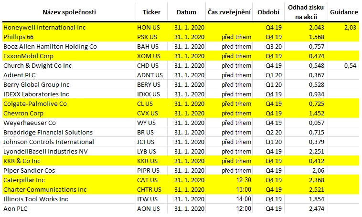This screenshot has width=362, height=217.
Task: Click the Guidance value 2,03
Action: click(350, 28)
